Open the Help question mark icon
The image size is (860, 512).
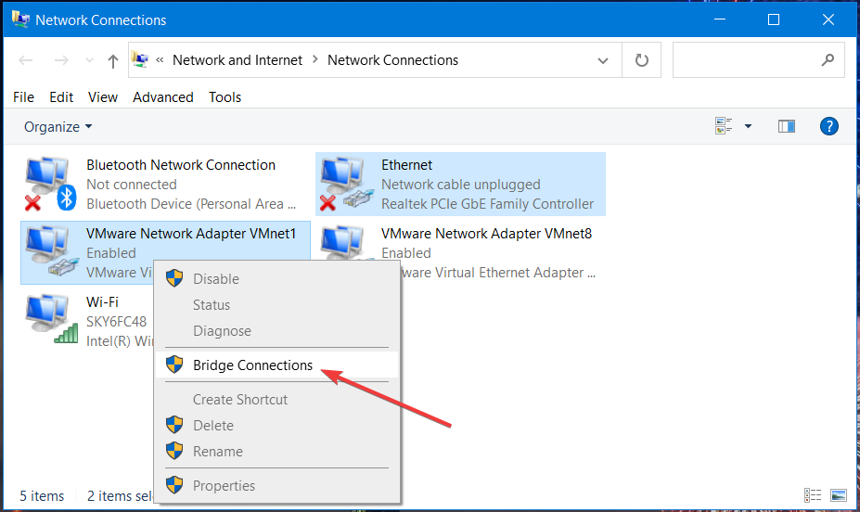pyautogui.click(x=829, y=126)
